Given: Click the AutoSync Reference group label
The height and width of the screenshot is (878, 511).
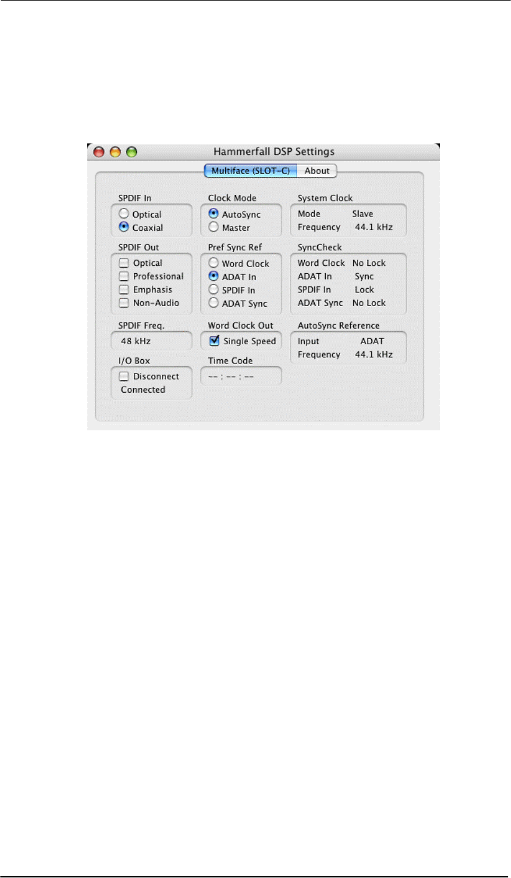Looking at the screenshot, I should coord(338,326).
